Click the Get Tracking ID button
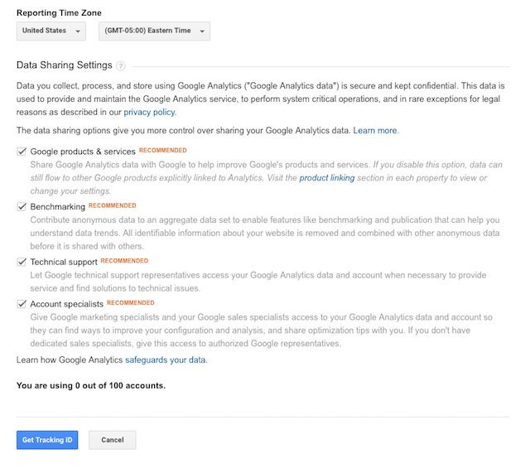This screenshot has width=530, height=468. (x=47, y=440)
